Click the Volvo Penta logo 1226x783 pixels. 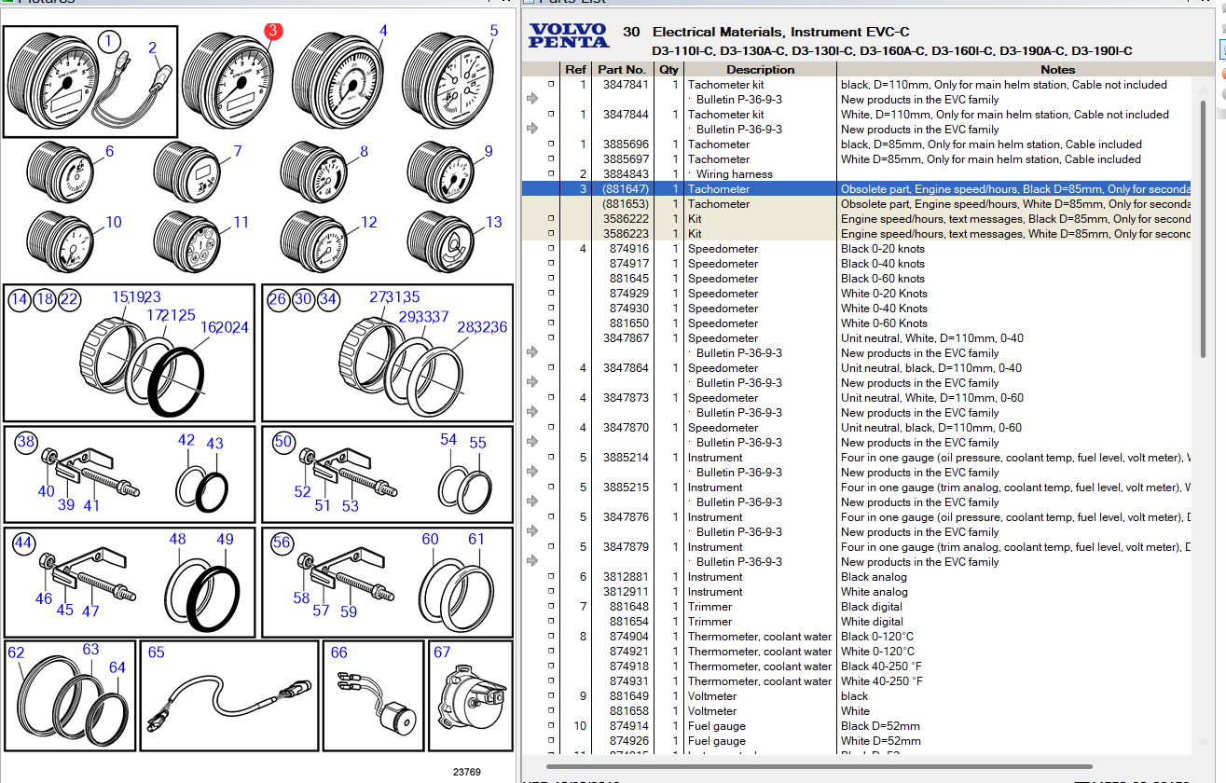(x=568, y=35)
